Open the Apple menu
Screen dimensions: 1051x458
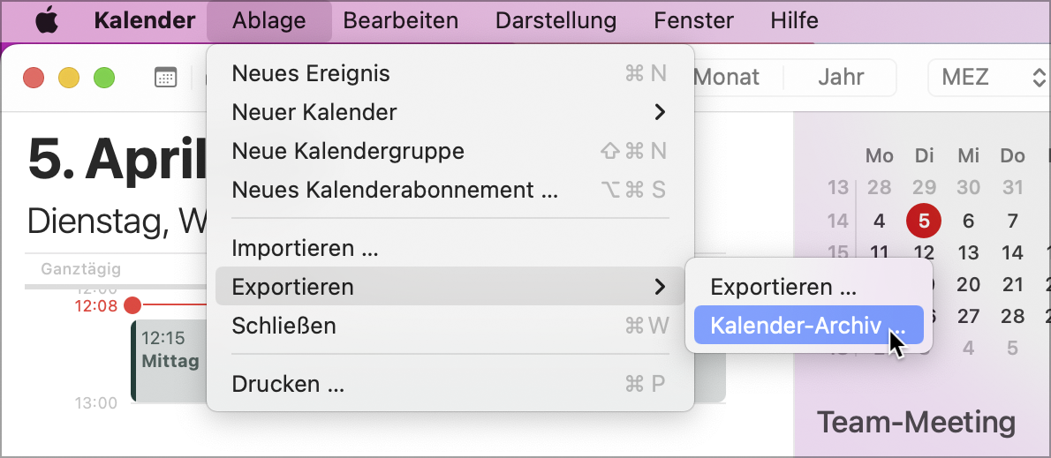[46, 21]
